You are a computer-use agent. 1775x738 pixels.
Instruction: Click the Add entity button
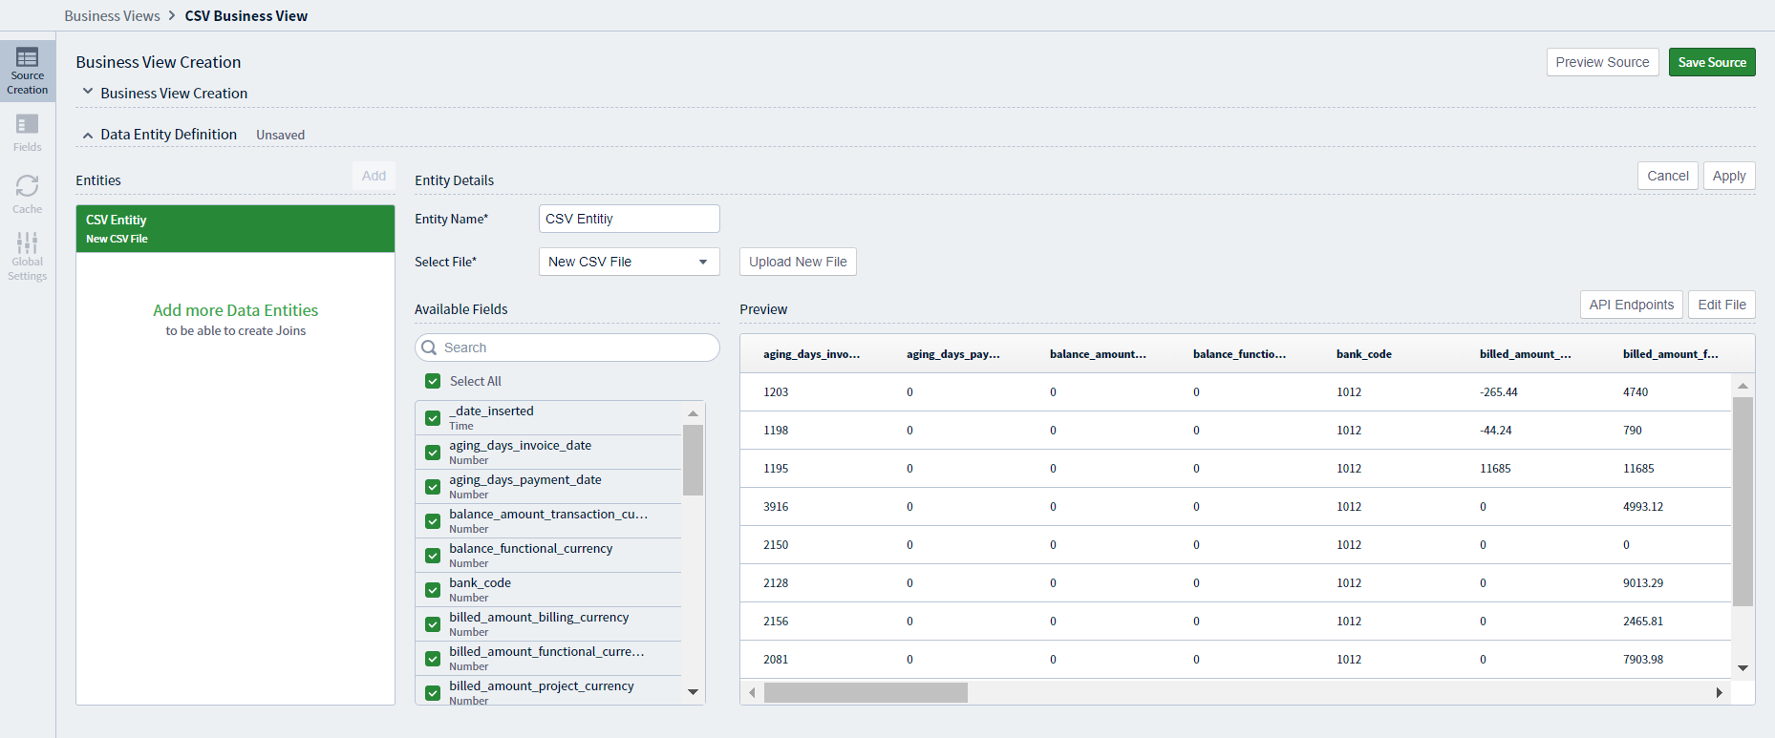pyautogui.click(x=374, y=176)
